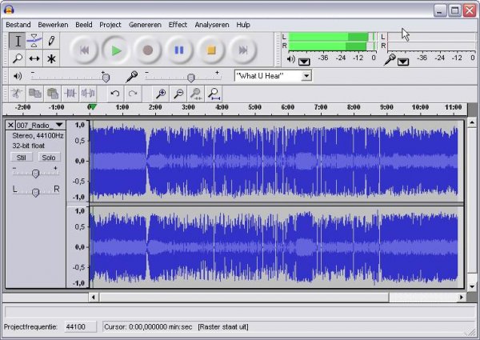Click the input volume slider handle
This screenshot has height=340, width=480.
(190, 78)
